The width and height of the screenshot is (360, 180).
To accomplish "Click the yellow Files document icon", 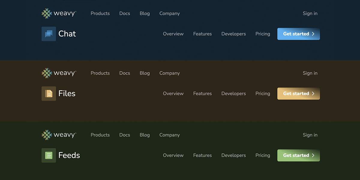I will click(49, 93).
